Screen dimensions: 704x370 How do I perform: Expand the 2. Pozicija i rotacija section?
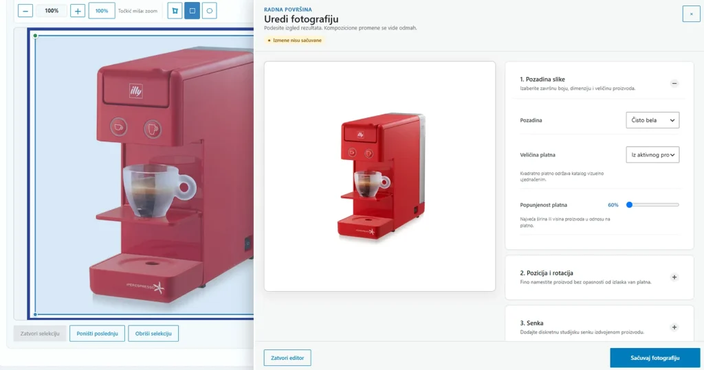coord(674,277)
